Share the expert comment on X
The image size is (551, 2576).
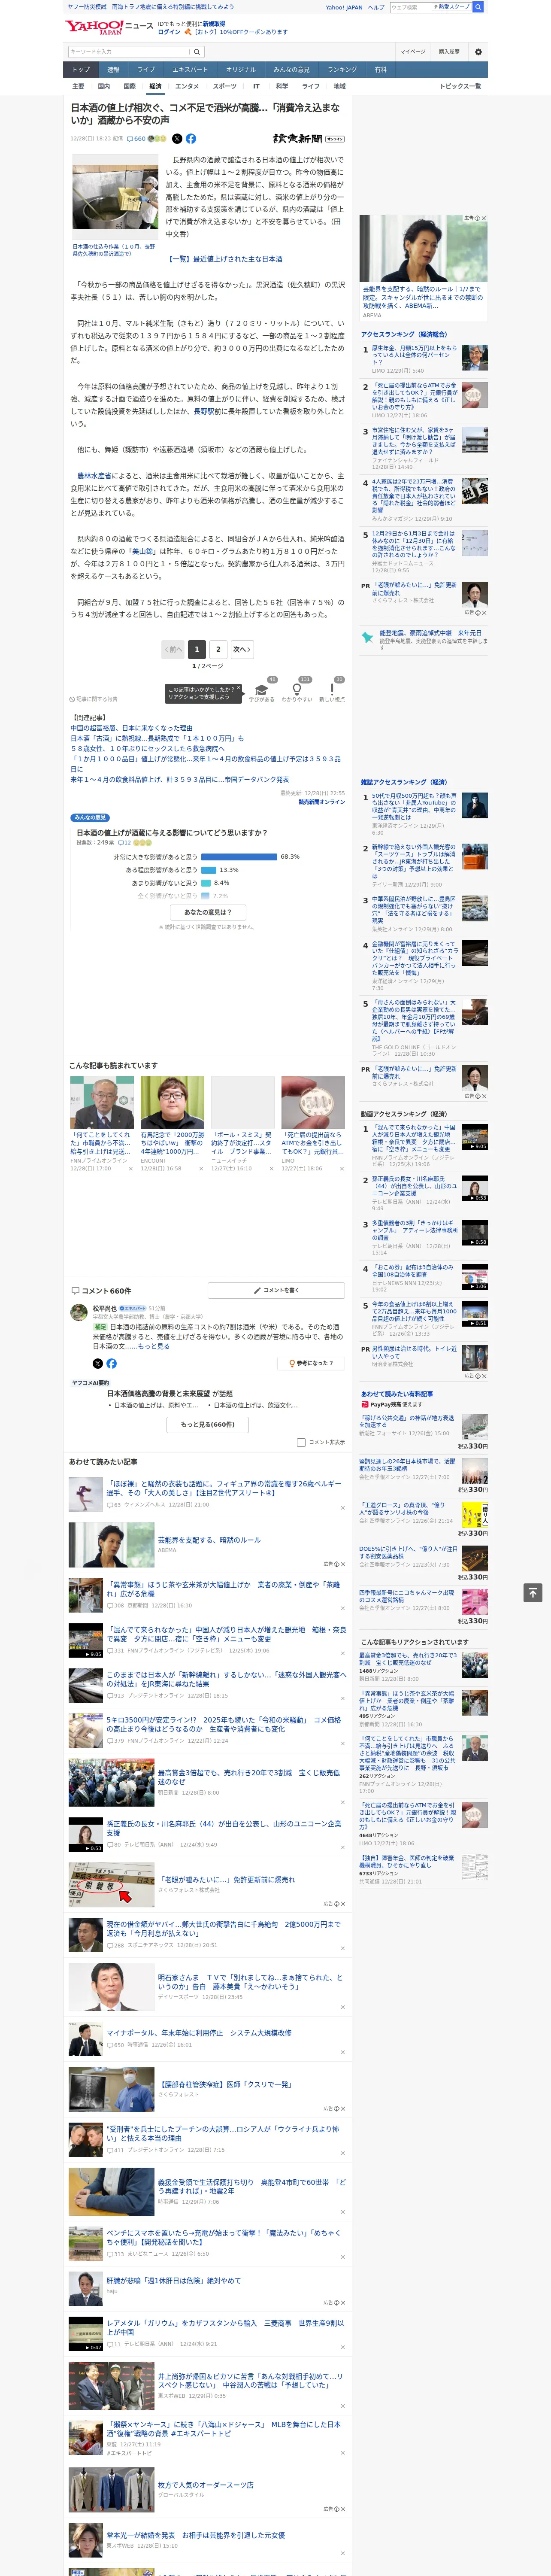(x=98, y=1363)
